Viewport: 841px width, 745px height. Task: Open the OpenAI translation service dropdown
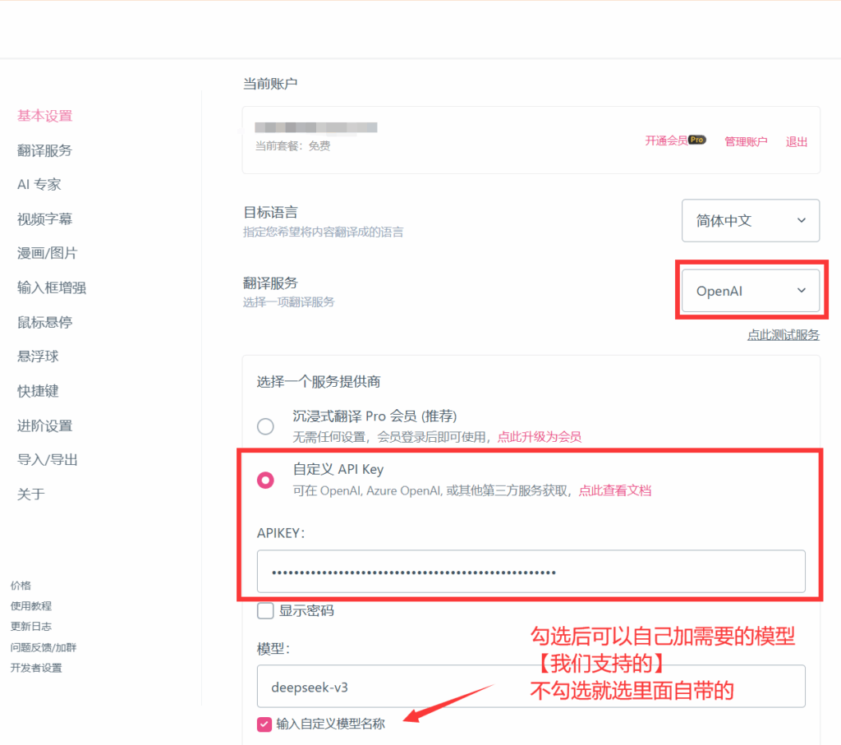(750, 291)
